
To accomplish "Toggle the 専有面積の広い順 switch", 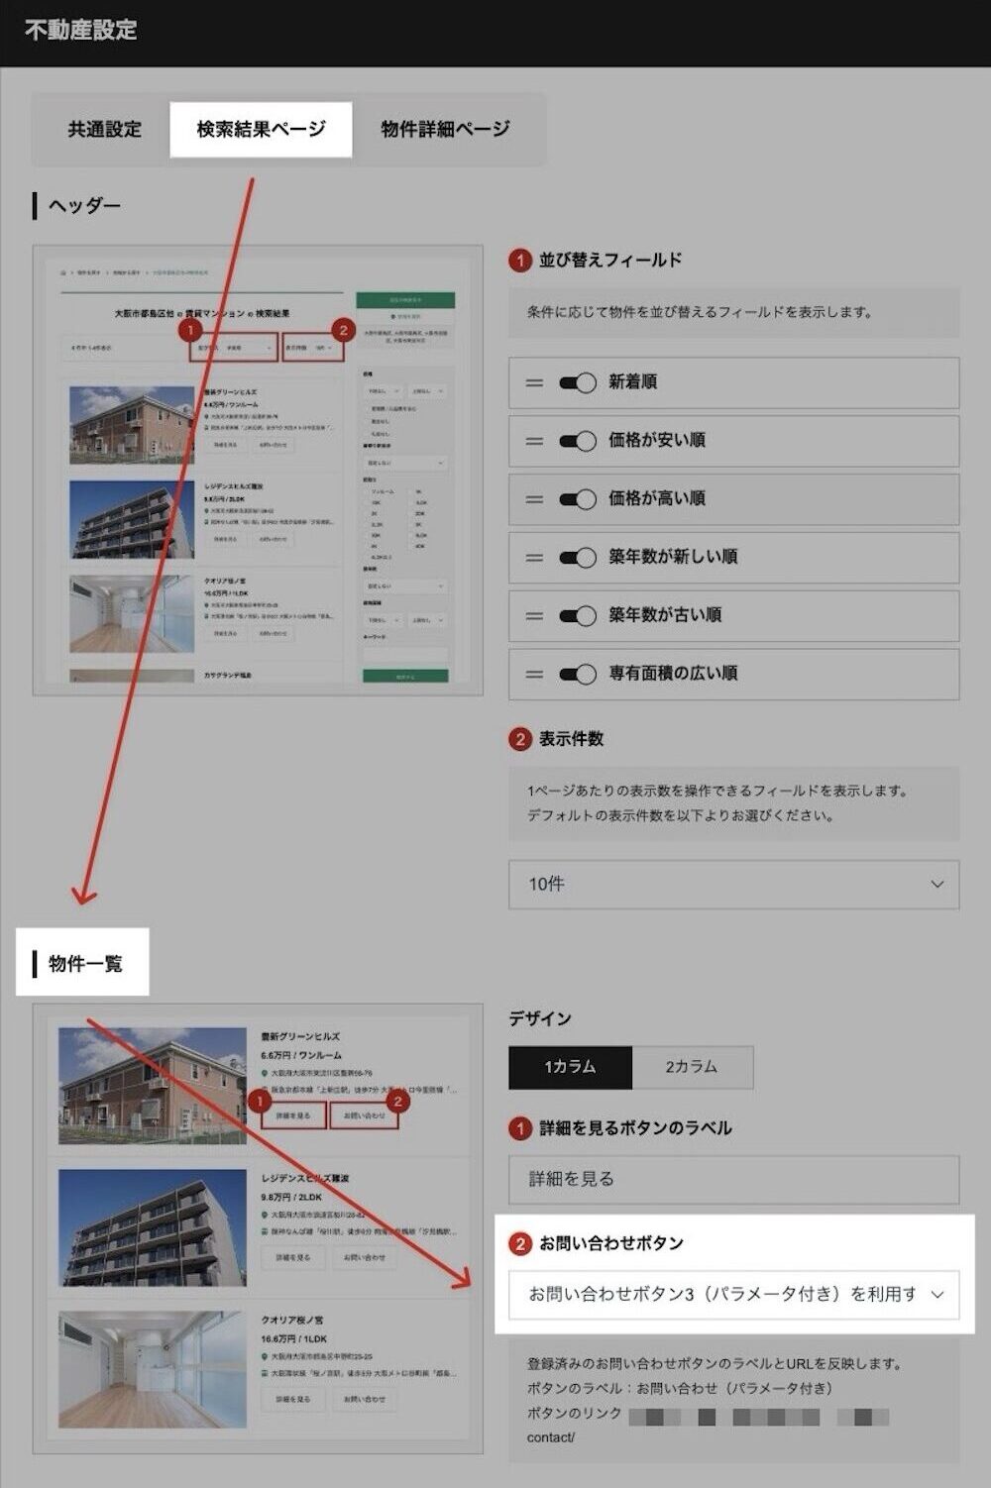I will coord(577,675).
